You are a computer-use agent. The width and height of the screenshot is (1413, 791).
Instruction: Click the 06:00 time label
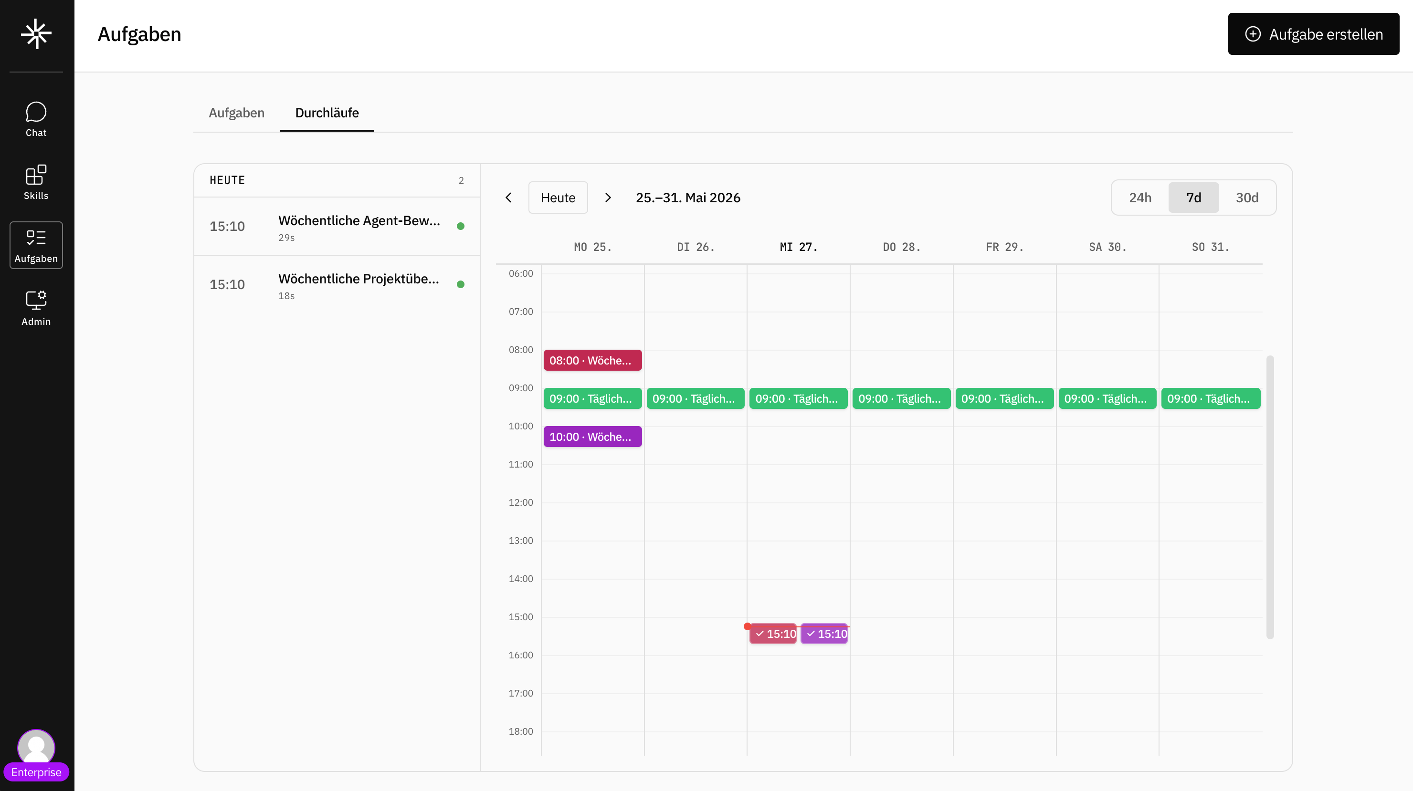click(520, 273)
